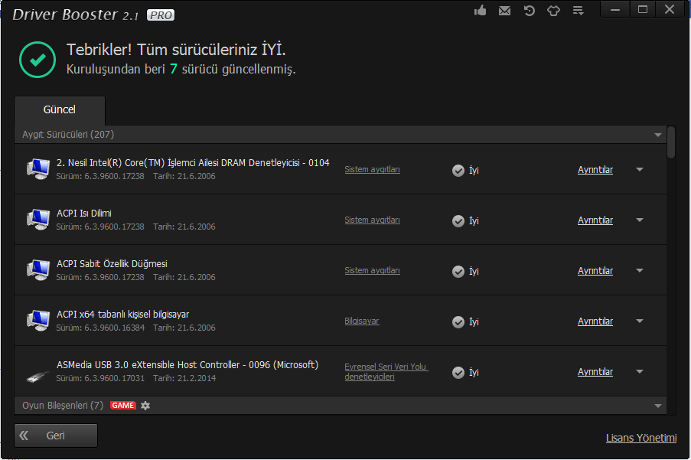Click Sistem aygıtları link in Sabit Özellik row
The image size is (691, 460).
point(373,270)
